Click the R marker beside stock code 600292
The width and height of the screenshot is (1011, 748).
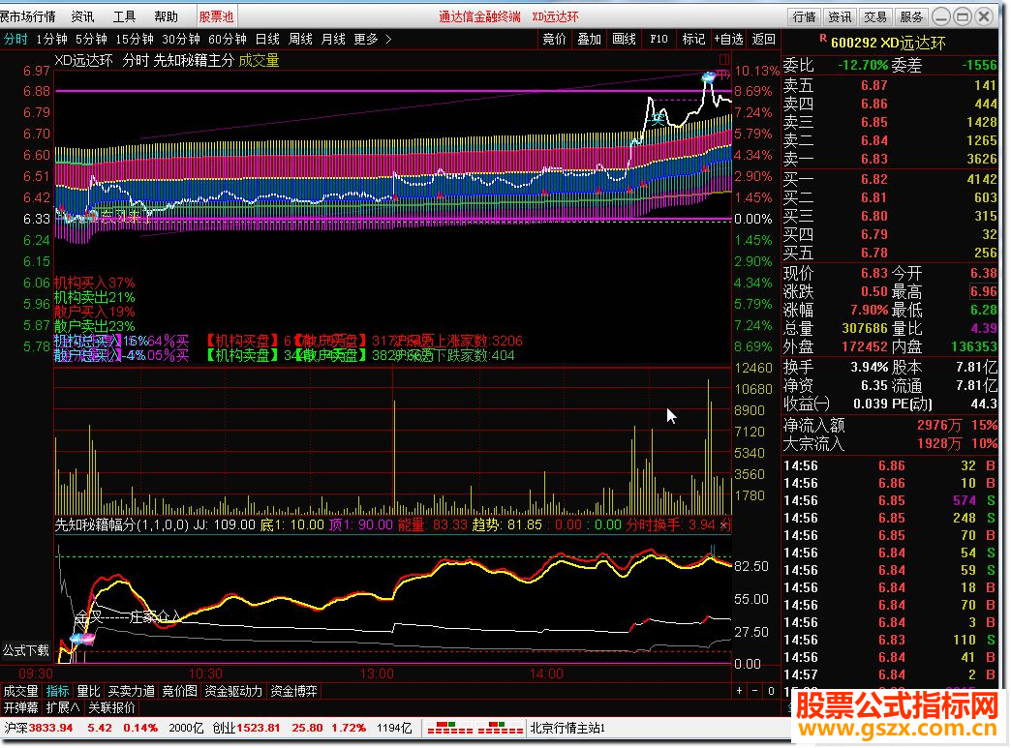point(823,39)
